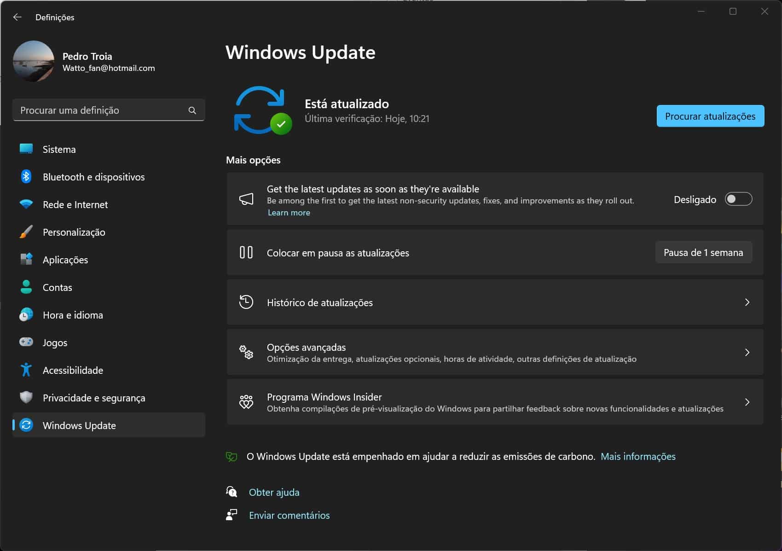The width and height of the screenshot is (782, 551).
Task: Expand Histórico de atualizações chevron
Action: (x=747, y=302)
